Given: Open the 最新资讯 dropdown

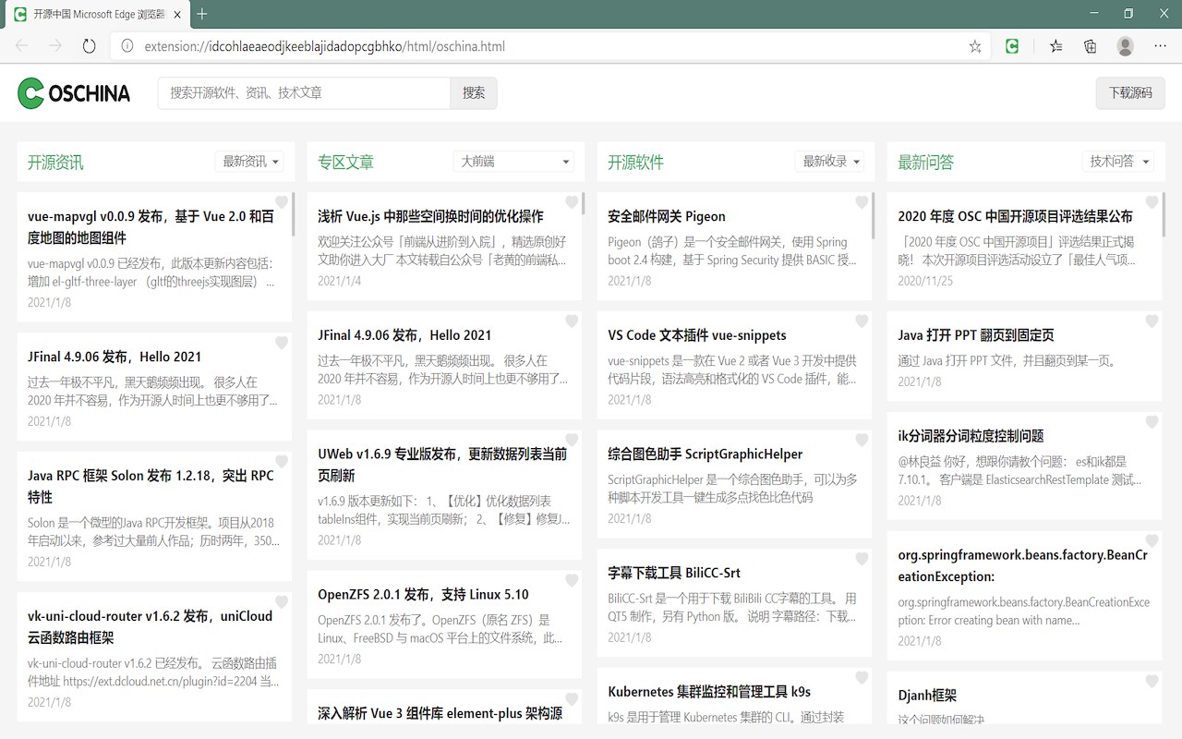Looking at the screenshot, I should click(x=249, y=162).
